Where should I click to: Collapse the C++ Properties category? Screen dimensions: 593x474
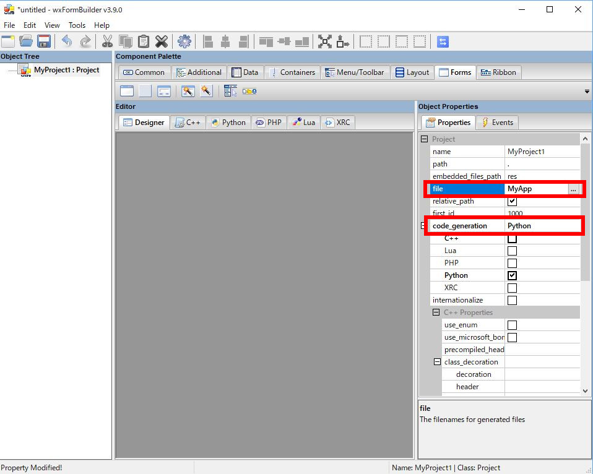pyautogui.click(x=436, y=312)
